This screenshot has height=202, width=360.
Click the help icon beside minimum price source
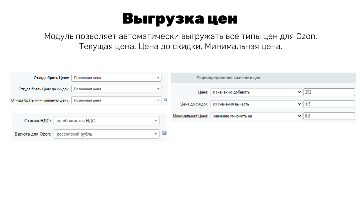coord(166,99)
